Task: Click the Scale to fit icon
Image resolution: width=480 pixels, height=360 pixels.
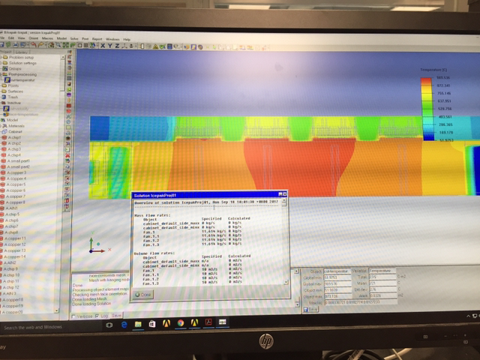Action: pyautogui.click(x=65, y=45)
